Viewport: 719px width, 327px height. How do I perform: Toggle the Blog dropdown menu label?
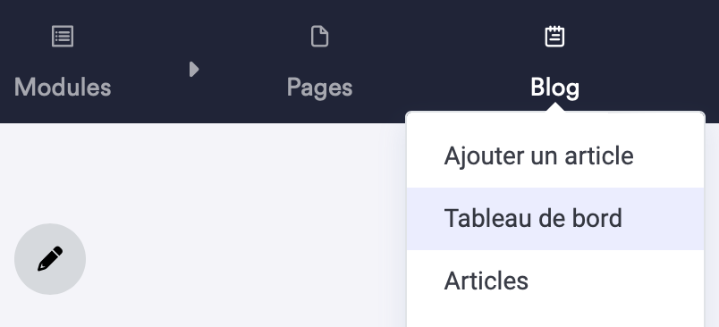point(554,88)
